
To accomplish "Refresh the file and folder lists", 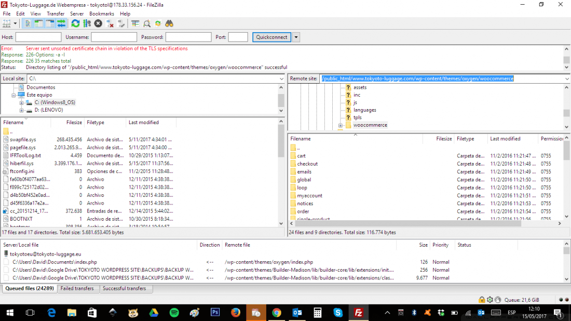I will tap(75, 24).
